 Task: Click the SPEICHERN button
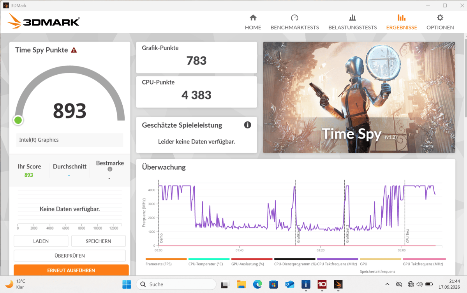point(98,241)
